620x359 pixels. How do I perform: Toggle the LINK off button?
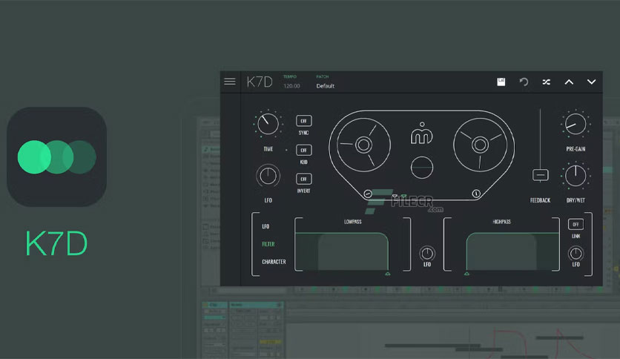pos(576,224)
